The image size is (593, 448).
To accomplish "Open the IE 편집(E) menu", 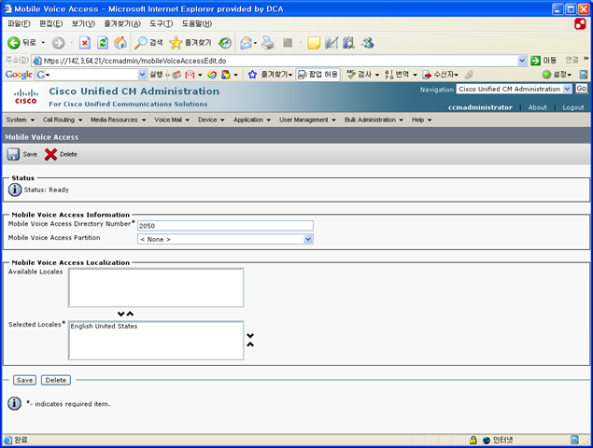I will [51, 24].
